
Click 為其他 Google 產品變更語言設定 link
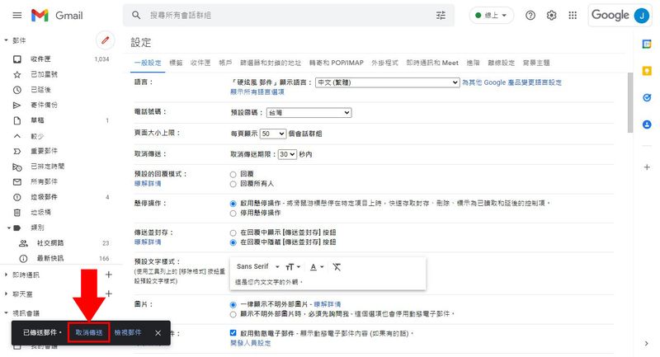point(511,82)
